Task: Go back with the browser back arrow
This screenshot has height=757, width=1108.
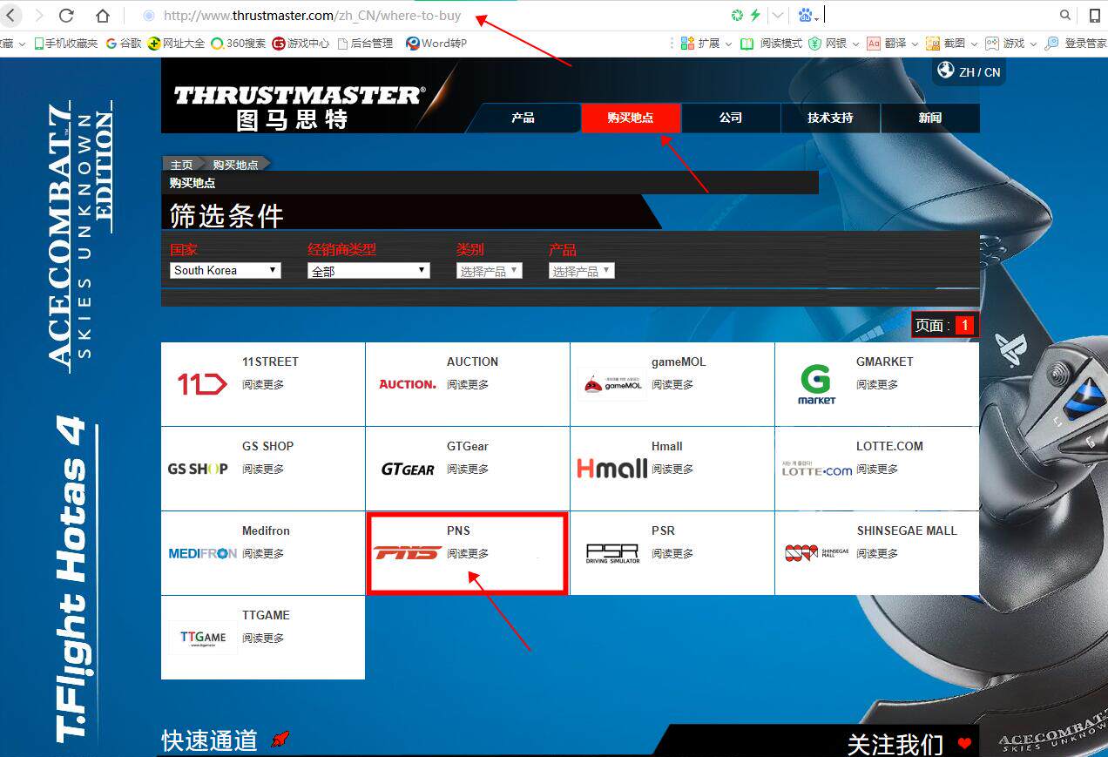Action: [x=11, y=15]
